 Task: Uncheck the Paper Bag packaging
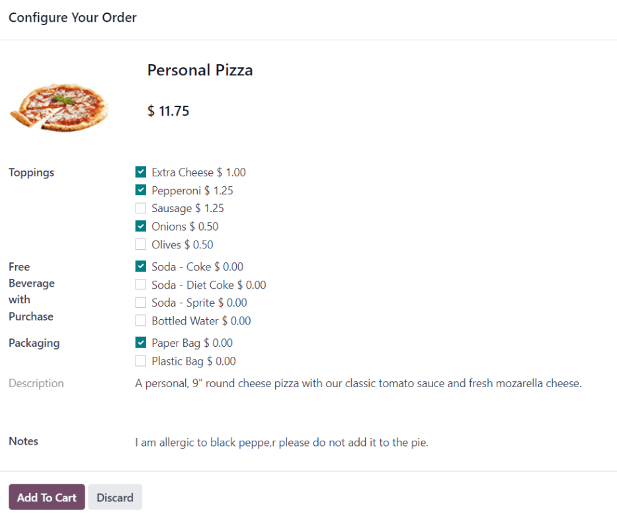click(x=140, y=343)
